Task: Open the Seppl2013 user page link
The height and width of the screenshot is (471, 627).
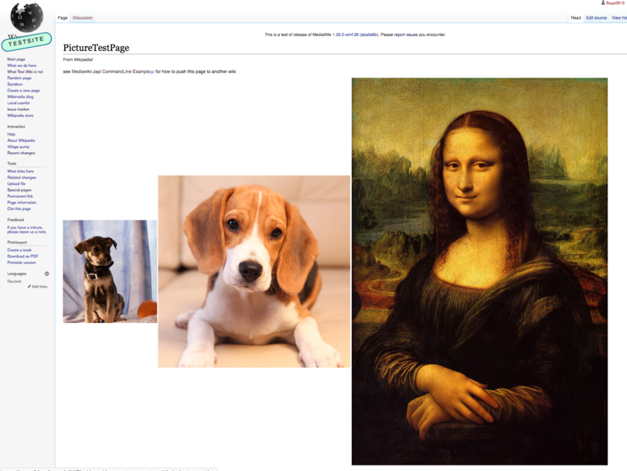Action: coord(615,3)
